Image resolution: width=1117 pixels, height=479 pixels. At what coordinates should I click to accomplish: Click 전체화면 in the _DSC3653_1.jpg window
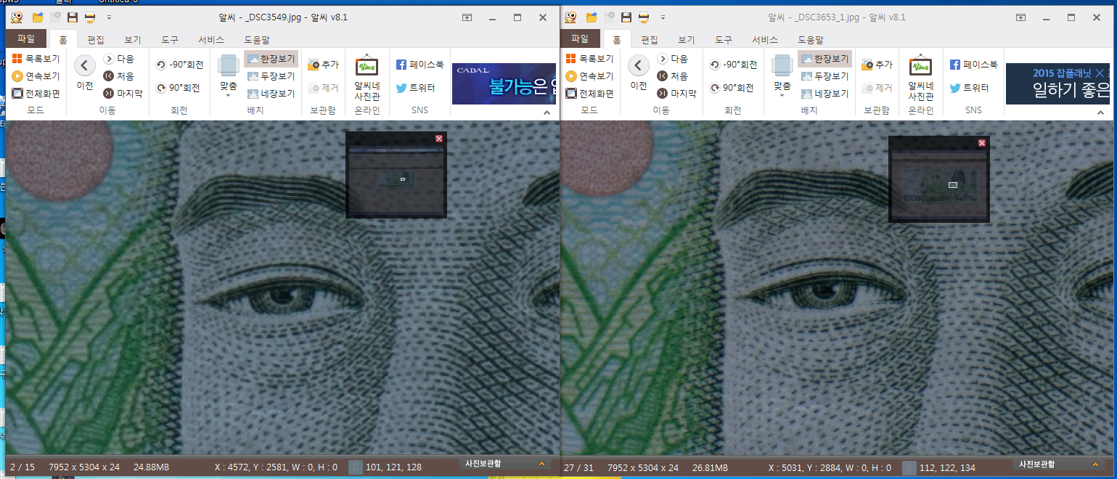[589, 93]
